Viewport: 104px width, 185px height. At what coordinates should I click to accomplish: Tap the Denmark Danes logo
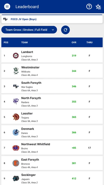(x=16, y=132)
